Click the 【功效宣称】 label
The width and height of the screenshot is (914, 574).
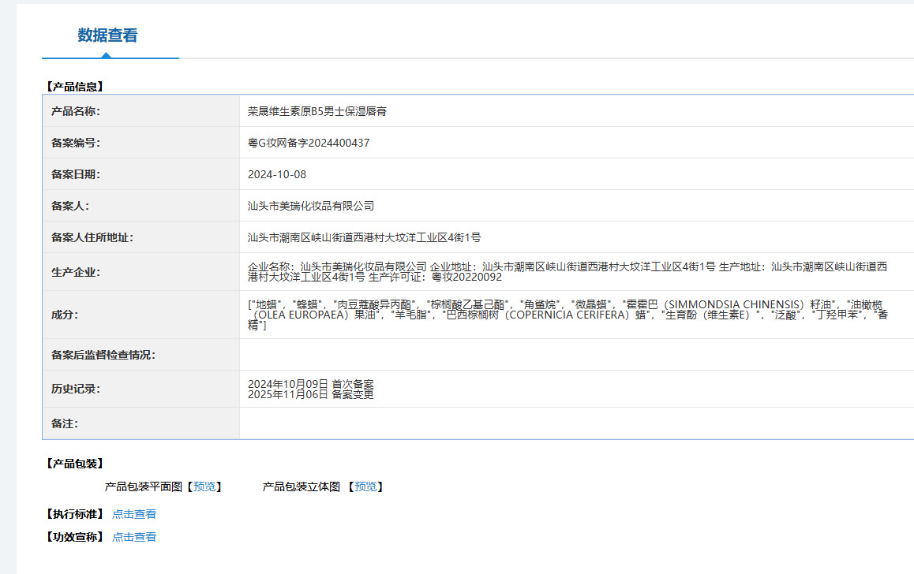click(75, 537)
